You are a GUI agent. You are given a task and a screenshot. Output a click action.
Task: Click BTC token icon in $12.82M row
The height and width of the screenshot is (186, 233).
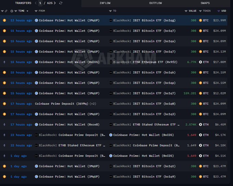[x=200, y=93]
